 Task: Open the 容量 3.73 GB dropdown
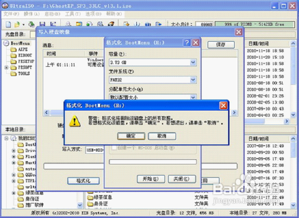coord(152,63)
